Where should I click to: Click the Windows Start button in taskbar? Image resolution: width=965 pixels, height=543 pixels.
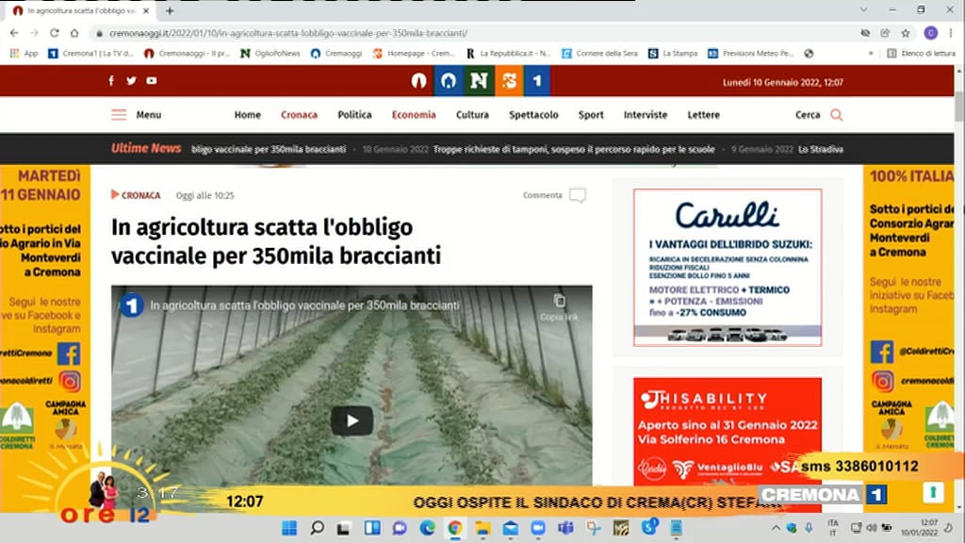[x=288, y=527]
